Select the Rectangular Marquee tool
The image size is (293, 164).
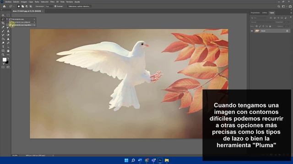click(8, 15)
